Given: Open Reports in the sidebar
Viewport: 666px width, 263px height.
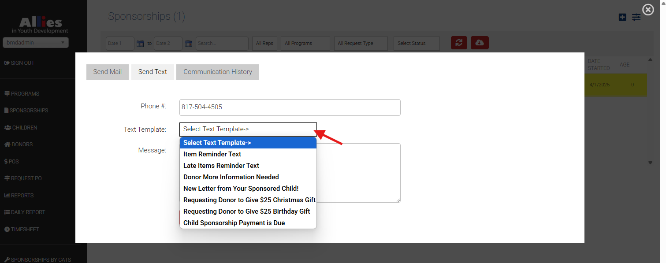Looking at the screenshot, I should click(x=19, y=196).
